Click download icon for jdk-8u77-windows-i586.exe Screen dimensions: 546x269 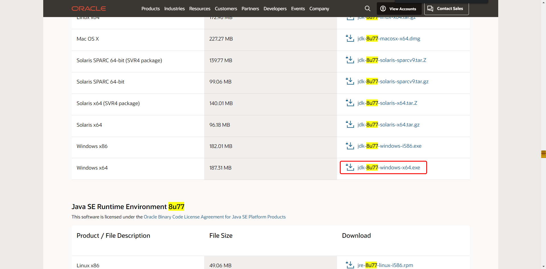coord(350,146)
